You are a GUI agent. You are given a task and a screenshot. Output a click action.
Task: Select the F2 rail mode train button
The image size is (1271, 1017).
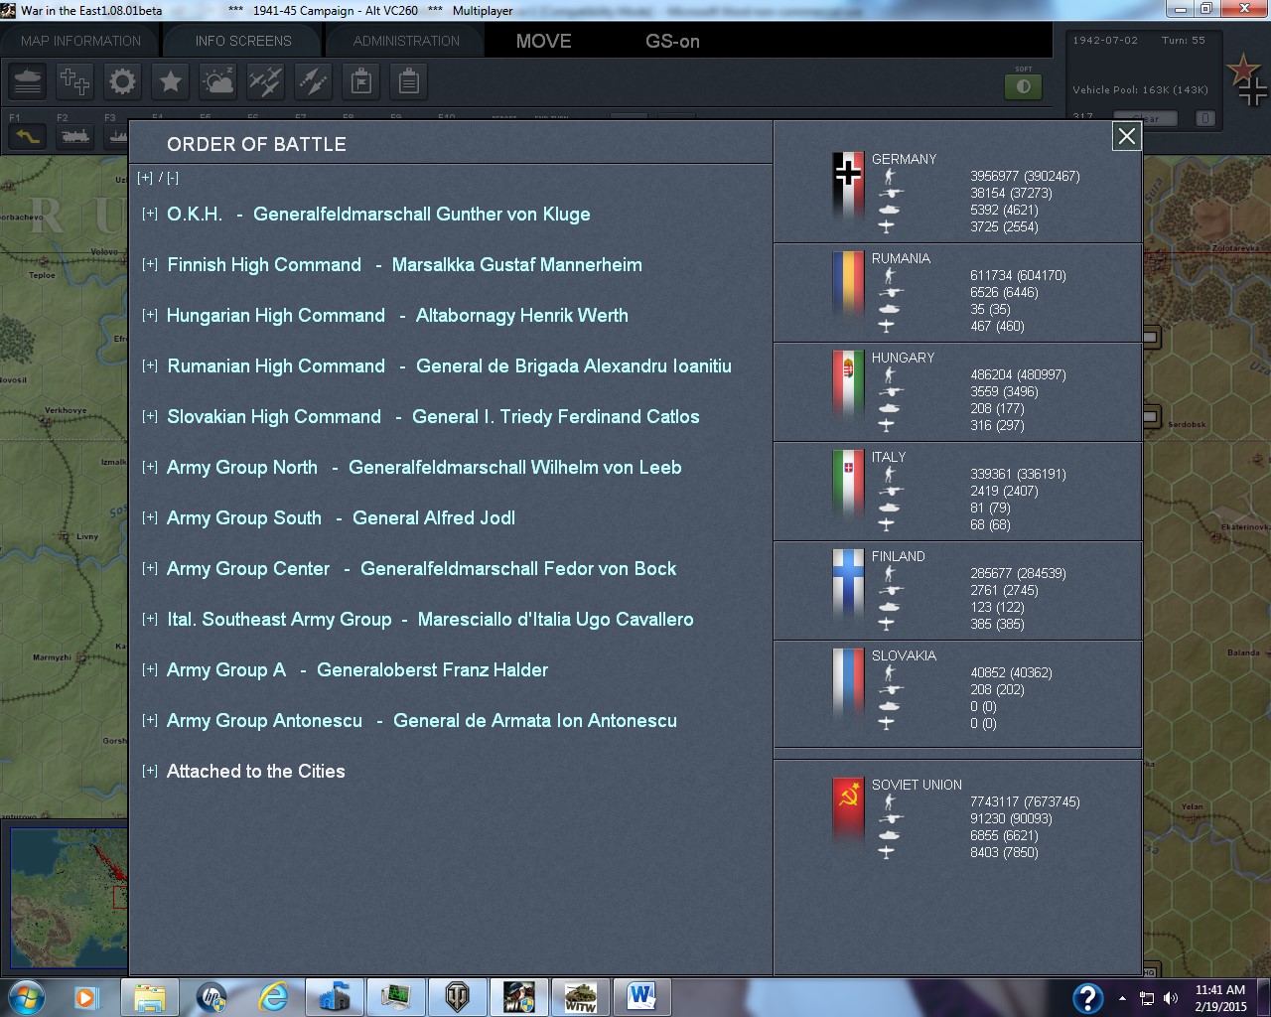[x=75, y=135]
